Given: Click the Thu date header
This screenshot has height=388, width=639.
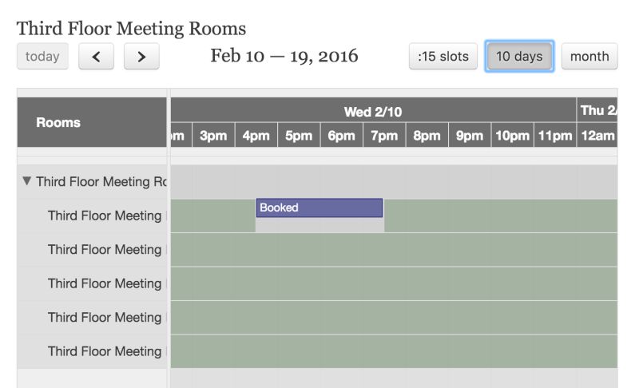Looking at the screenshot, I should [597, 110].
